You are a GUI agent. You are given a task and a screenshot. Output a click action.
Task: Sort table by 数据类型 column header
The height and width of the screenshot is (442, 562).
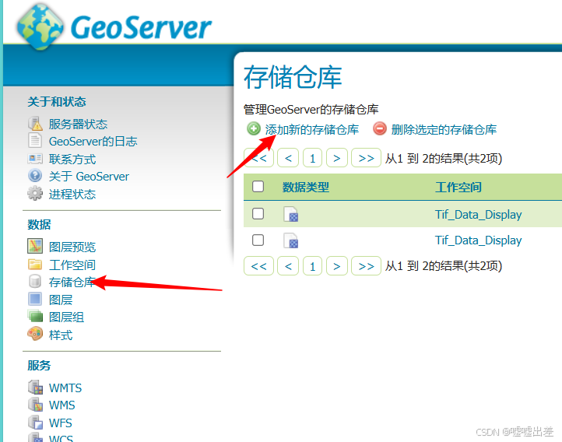pos(305,187)
